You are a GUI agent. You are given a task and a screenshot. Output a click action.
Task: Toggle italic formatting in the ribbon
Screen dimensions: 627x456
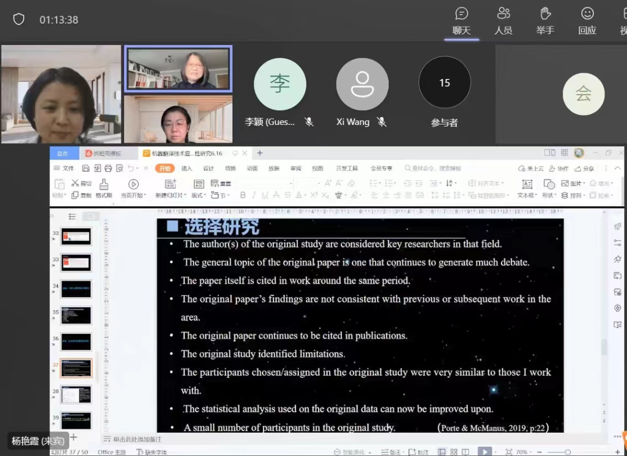pos(254,196)
